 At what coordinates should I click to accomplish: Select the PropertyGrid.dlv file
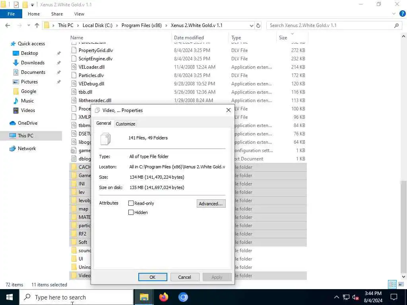[95, 50]
